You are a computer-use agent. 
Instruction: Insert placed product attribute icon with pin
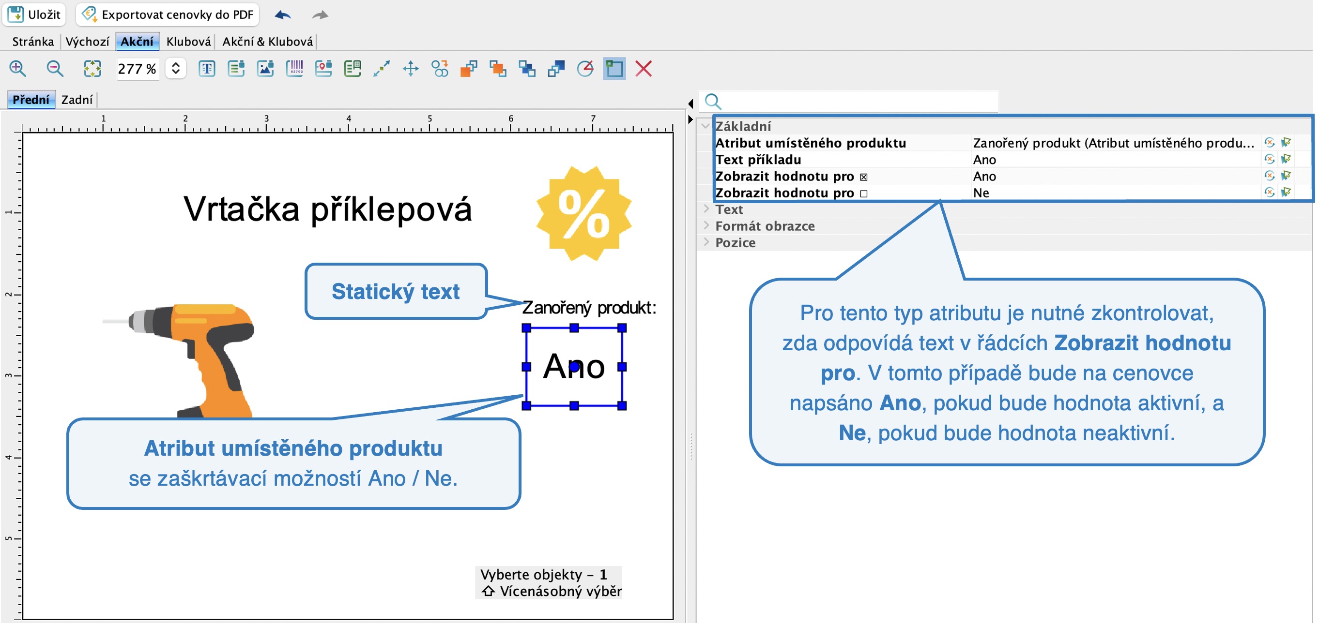323,69
